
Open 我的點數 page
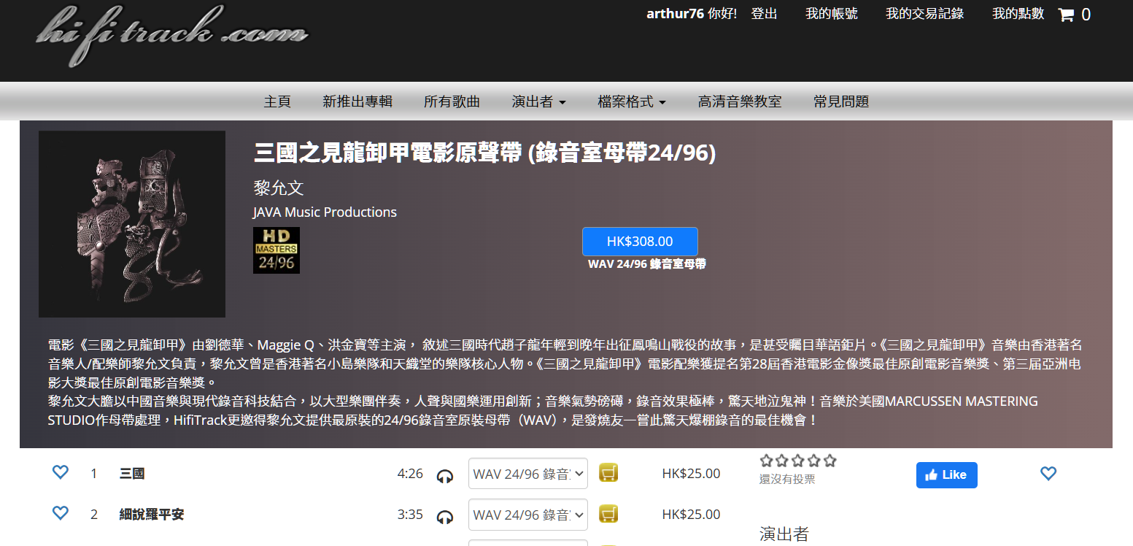tap(1018, 14)
